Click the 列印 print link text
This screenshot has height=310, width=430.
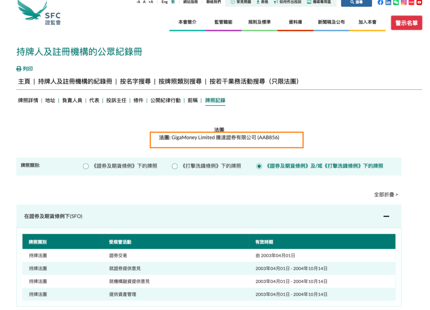pyautogui.click(x=28, y=69)
